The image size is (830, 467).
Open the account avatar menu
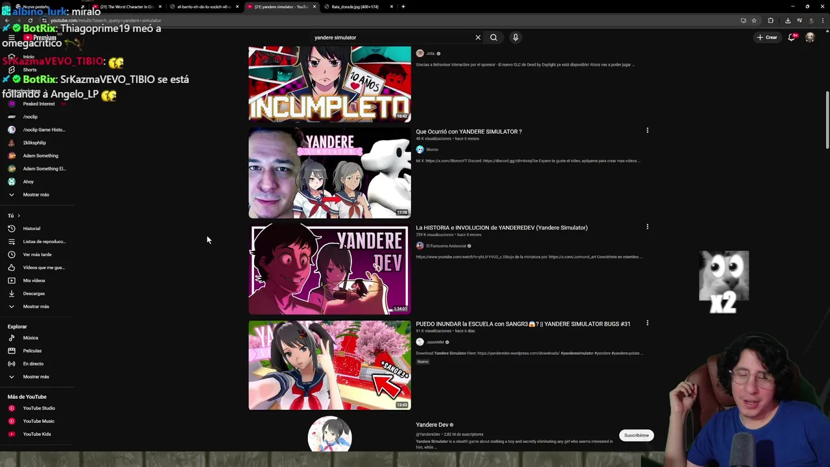[810, 37]
